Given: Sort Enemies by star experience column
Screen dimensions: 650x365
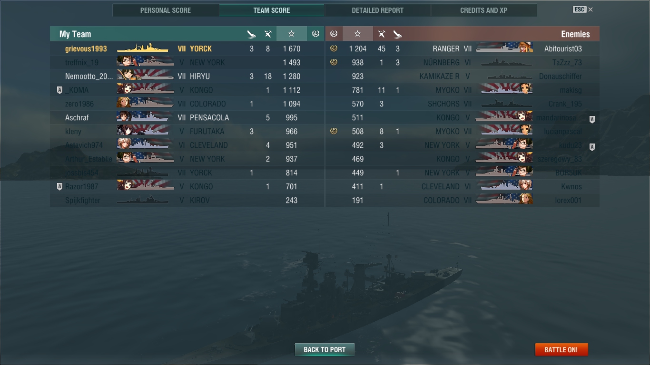Looking at the screenshot, I should pyautogui.click(x=357, y=34).
